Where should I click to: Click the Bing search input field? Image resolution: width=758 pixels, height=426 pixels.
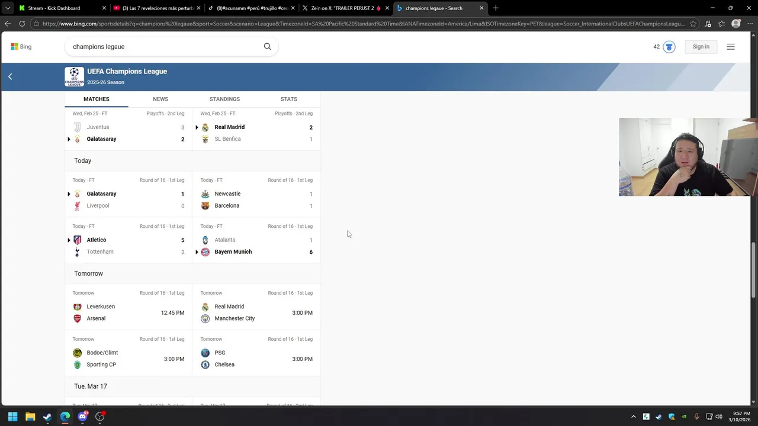(x=166, y=47)
